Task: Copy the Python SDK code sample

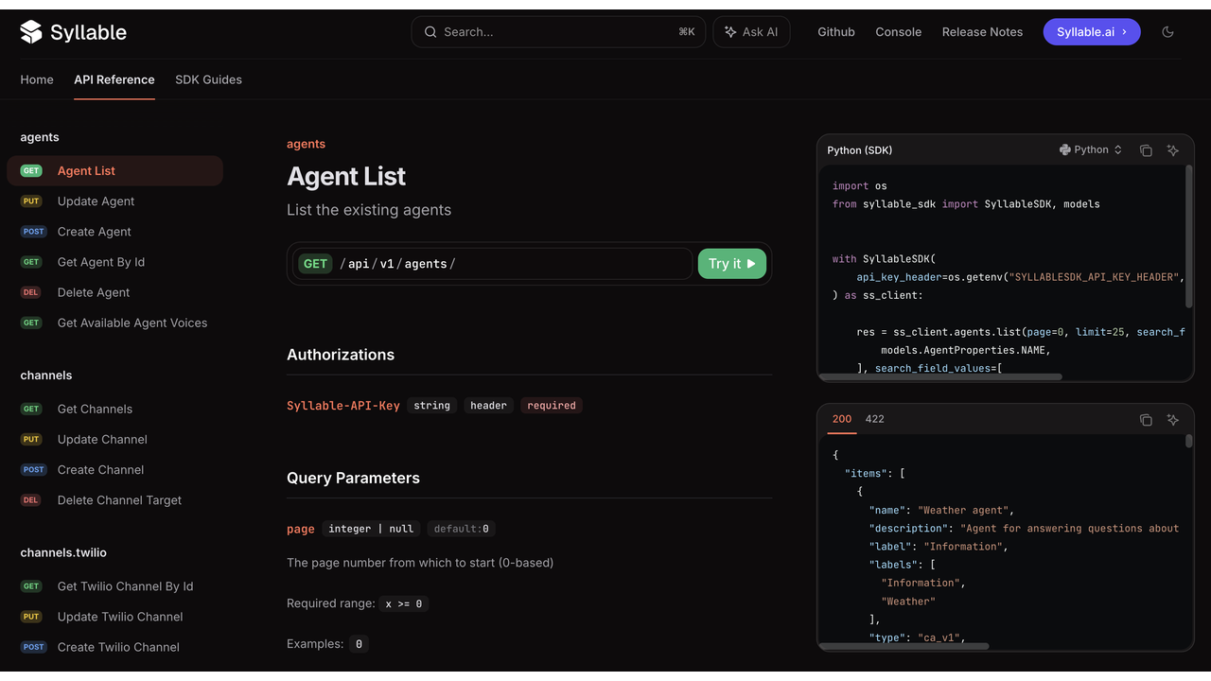Action: pos(1146,150)
